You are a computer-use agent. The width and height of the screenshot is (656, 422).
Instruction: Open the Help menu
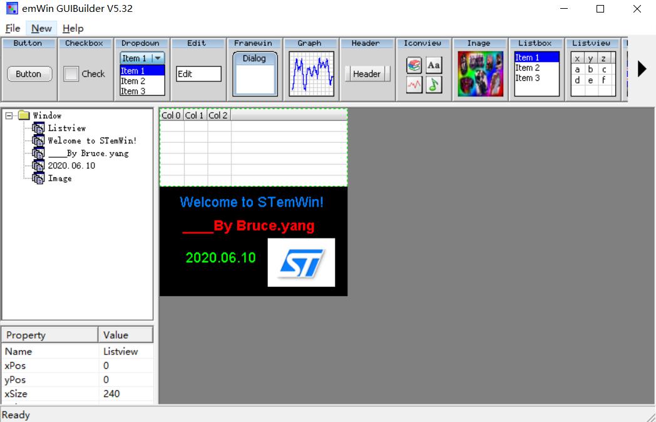coord(73,28)
